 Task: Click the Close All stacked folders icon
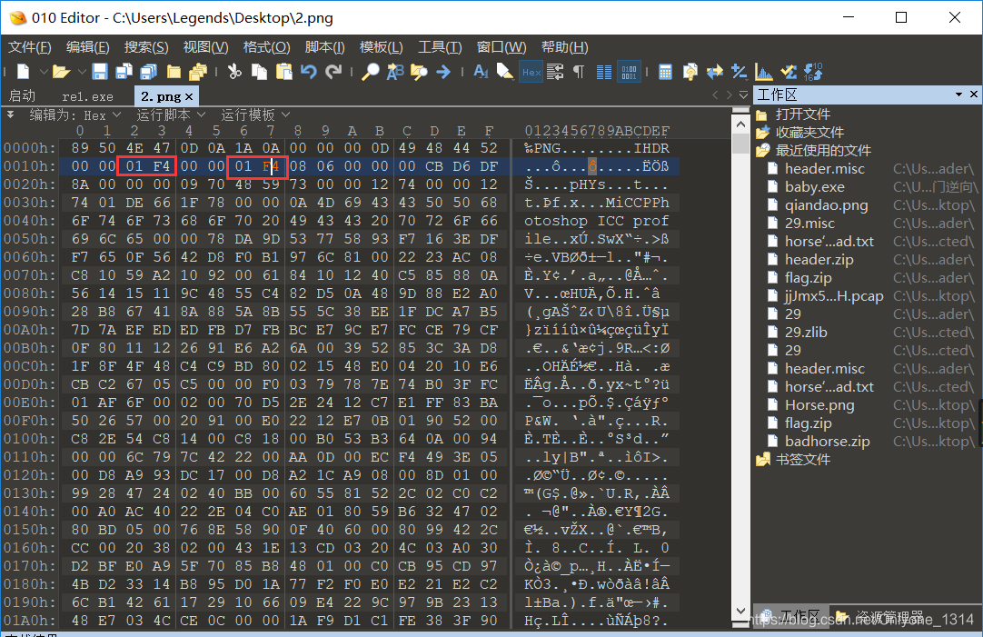[x=198, y=72]
